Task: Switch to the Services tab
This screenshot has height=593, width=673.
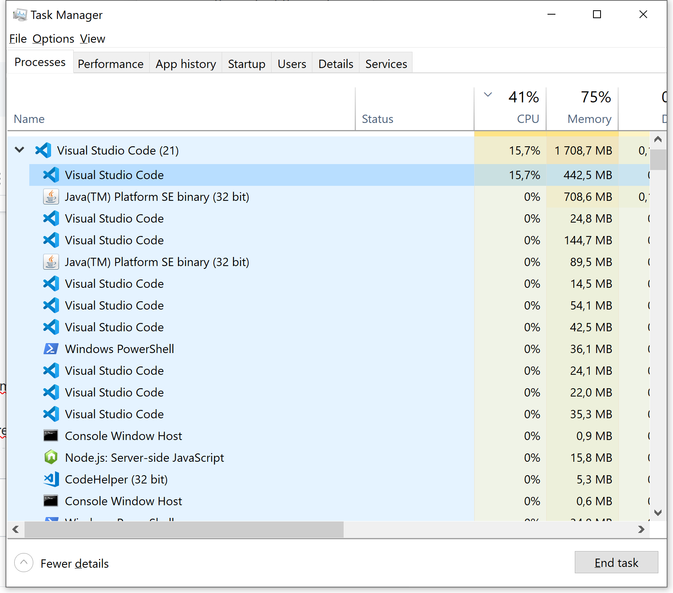Action: (x=386, y=64)
